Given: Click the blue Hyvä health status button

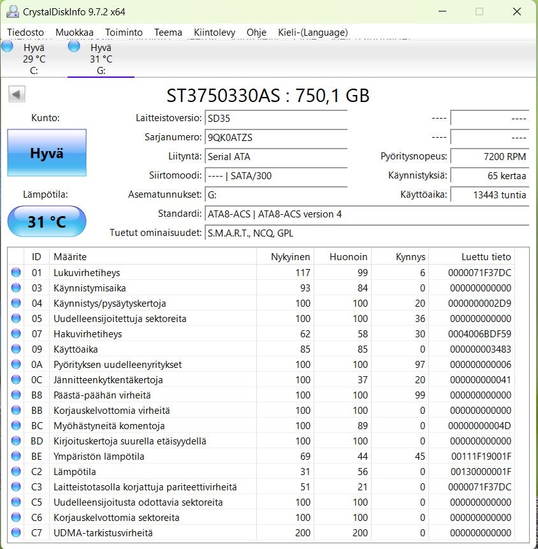Looking at the screenshot, I should (47, 153).
